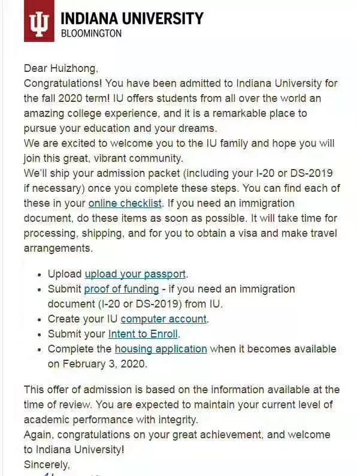Click the signature at the bottom

69,474
